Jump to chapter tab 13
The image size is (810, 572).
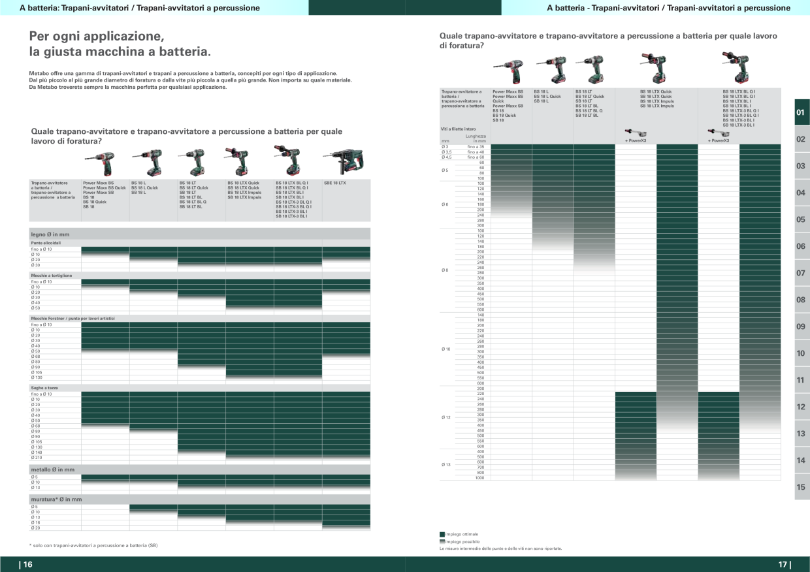coord(802,434)
